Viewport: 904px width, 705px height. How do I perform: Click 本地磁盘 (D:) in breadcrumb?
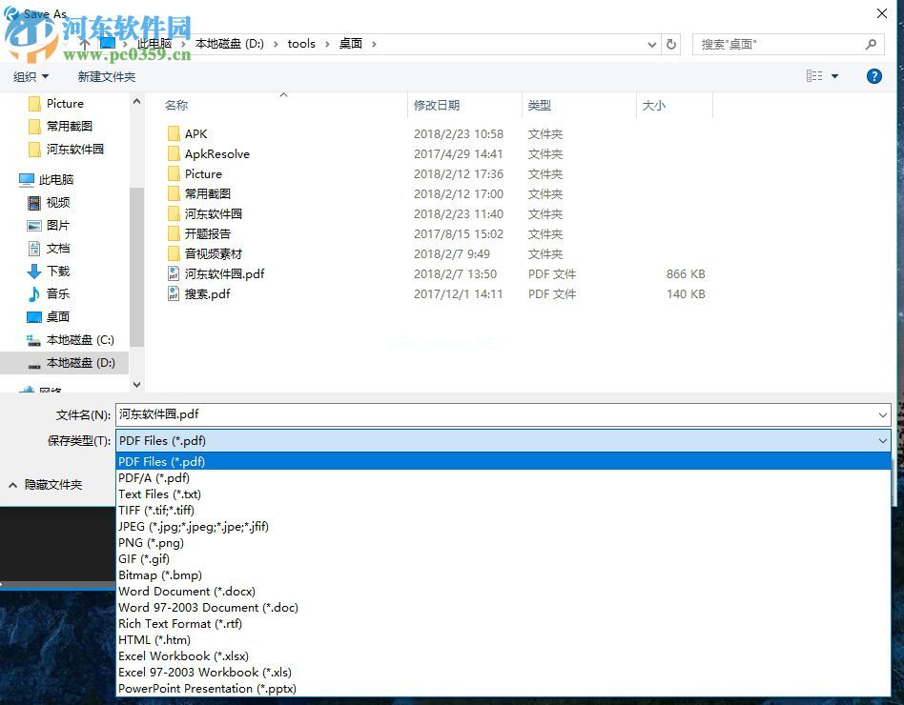coord(230,44)
